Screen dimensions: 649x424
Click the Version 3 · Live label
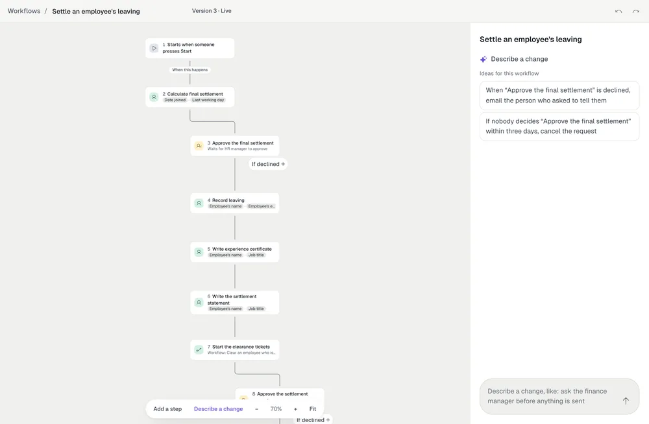(212, 11)
